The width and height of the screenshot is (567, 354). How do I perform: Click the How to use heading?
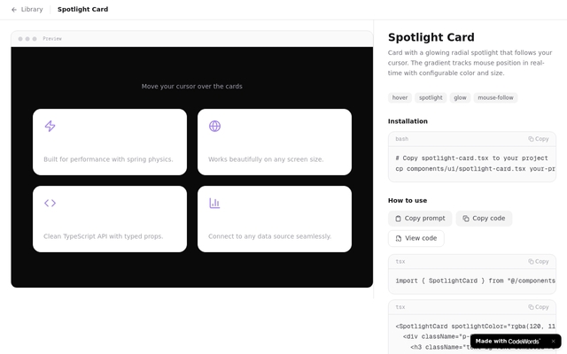408,201
